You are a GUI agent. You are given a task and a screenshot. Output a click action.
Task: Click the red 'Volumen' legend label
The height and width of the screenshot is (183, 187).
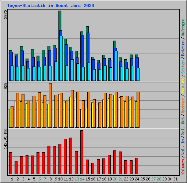coord(183,167)
